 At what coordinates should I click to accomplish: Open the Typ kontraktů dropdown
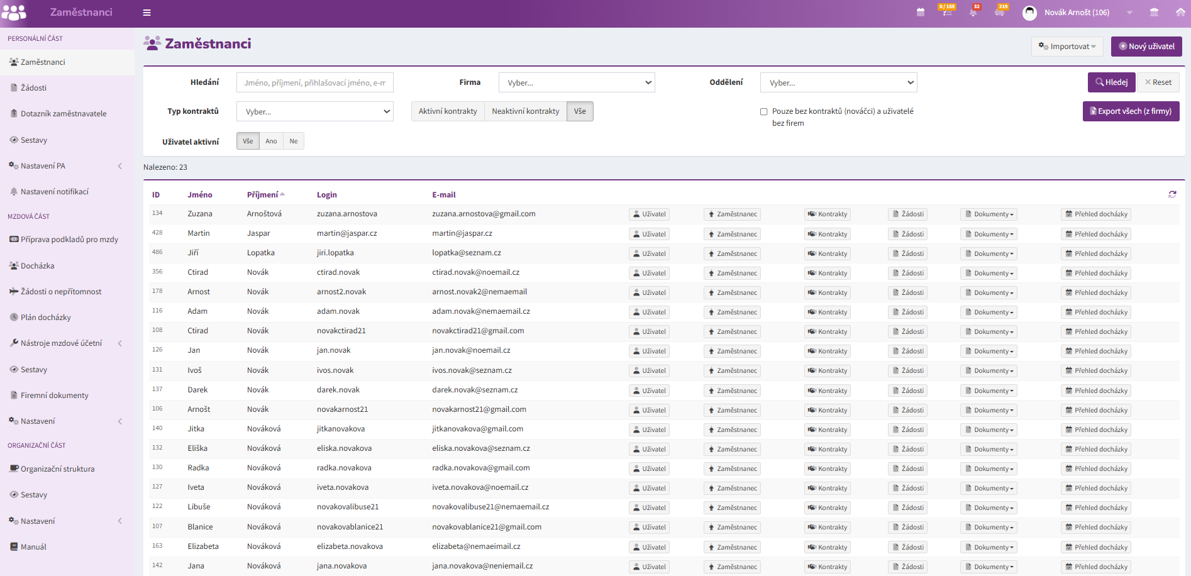(315, 111)
